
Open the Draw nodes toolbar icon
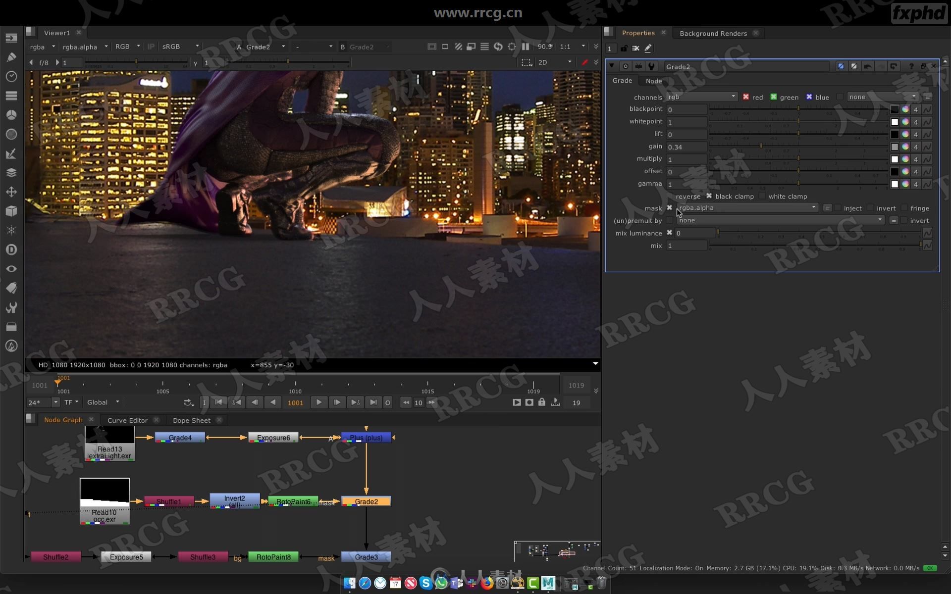coord(11,57)
